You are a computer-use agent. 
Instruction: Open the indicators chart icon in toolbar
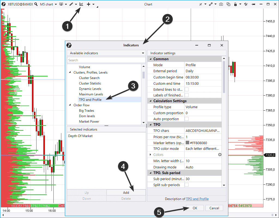81,4
